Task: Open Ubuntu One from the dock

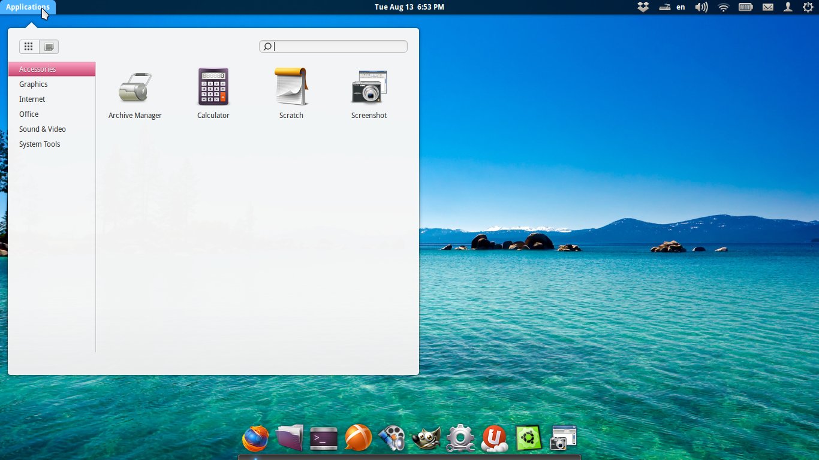Action: 495,438
